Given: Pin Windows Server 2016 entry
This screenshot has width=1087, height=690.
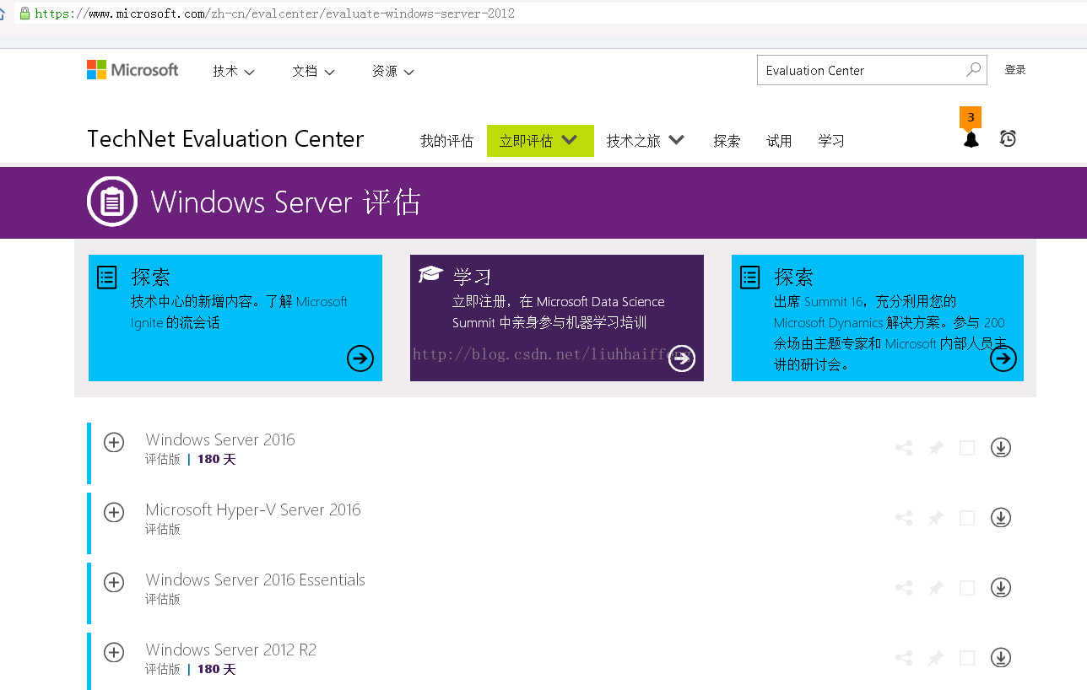Looking at the screenshot, I should [x=936, y=448].
